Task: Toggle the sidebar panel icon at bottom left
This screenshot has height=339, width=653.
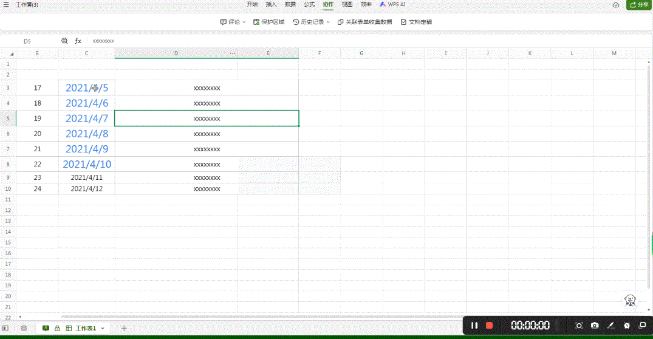Action: tap(5, 328)
